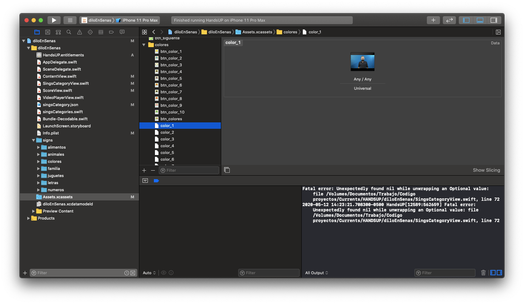Click the Run button to build and run
Image resolution: width=524 pixels, height=304 pixels.
click(x=54, y=20)
